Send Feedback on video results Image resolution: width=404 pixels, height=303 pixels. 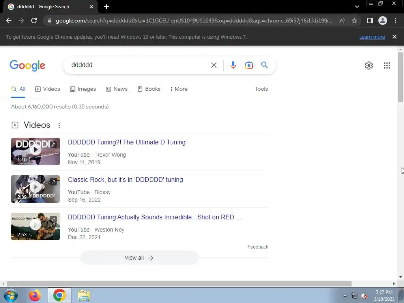(258, 247)
